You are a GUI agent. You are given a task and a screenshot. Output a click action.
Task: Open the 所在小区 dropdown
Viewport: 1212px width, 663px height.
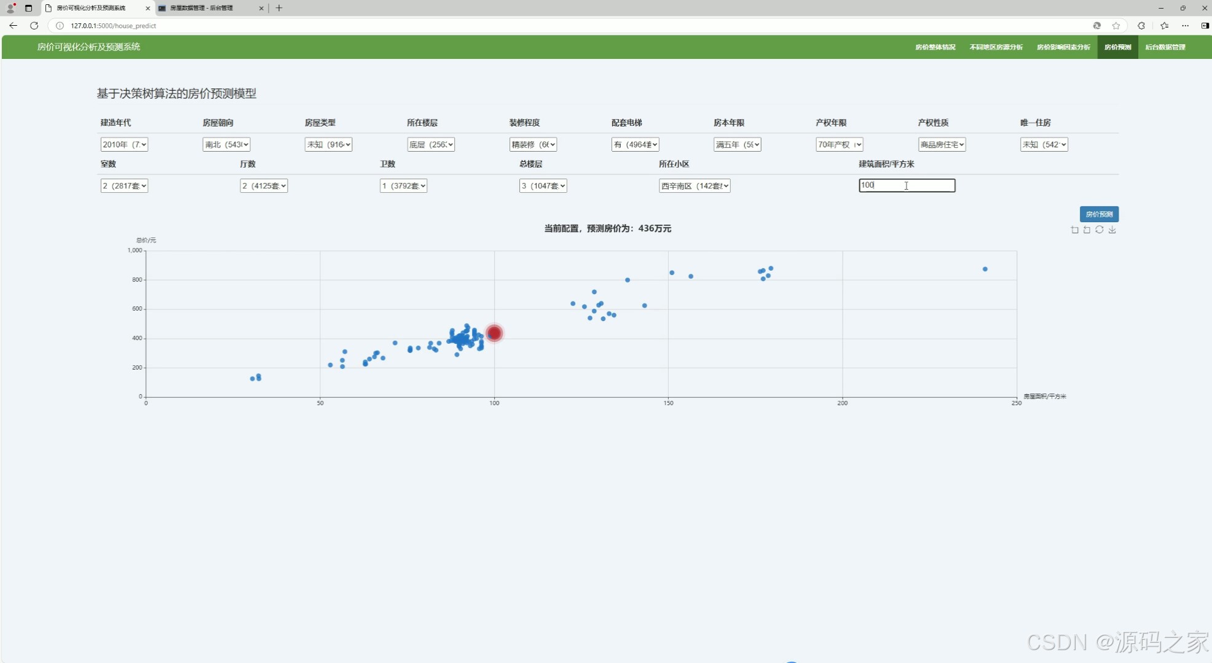(x=695, y=185)
